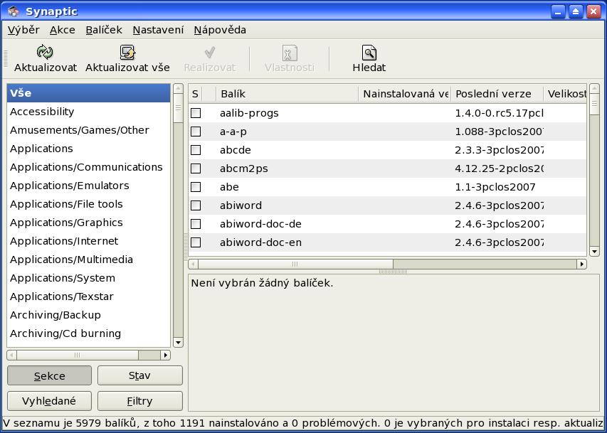Screen dimensions: 607x433
Task: Select the aalib-progs package name
Action: point(249,113)
